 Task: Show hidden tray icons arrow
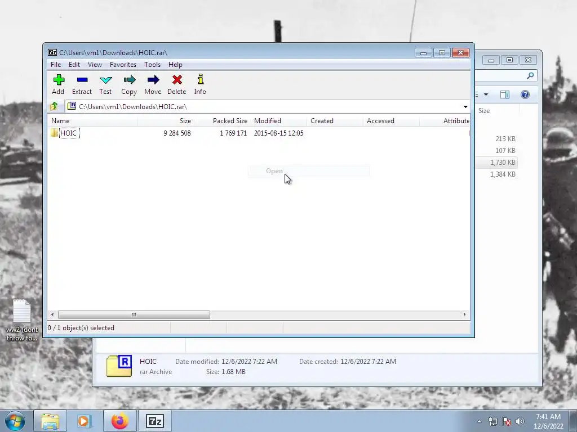[x=479, y=422]
